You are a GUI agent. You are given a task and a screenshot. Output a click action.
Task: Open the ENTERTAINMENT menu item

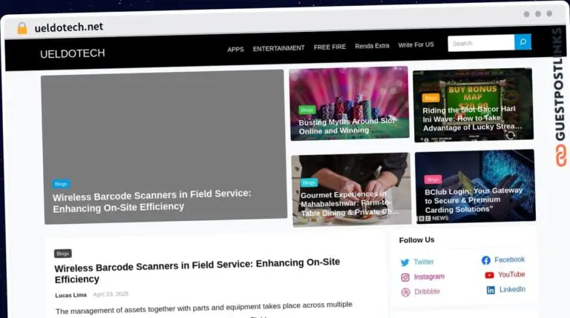click(279, 48)
